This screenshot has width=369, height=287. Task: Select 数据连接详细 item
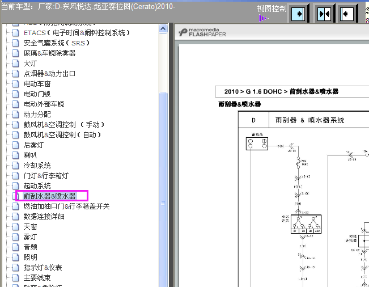tap(44, 217)
